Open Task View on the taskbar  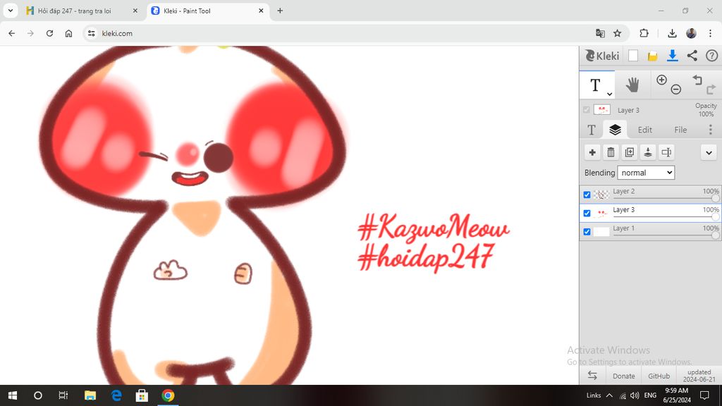[63, 395]
